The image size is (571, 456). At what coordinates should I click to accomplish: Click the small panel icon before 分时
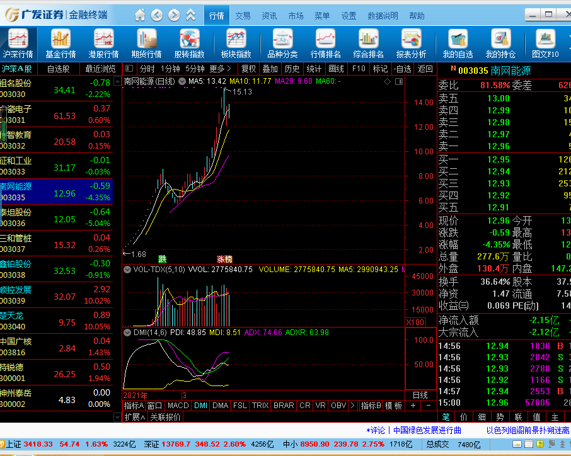129,69
